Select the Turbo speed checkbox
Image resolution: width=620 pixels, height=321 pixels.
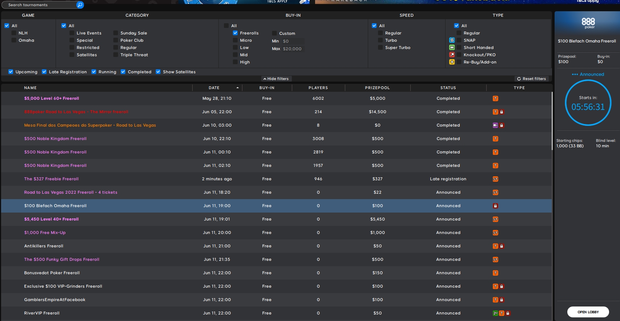click(381, 40)
